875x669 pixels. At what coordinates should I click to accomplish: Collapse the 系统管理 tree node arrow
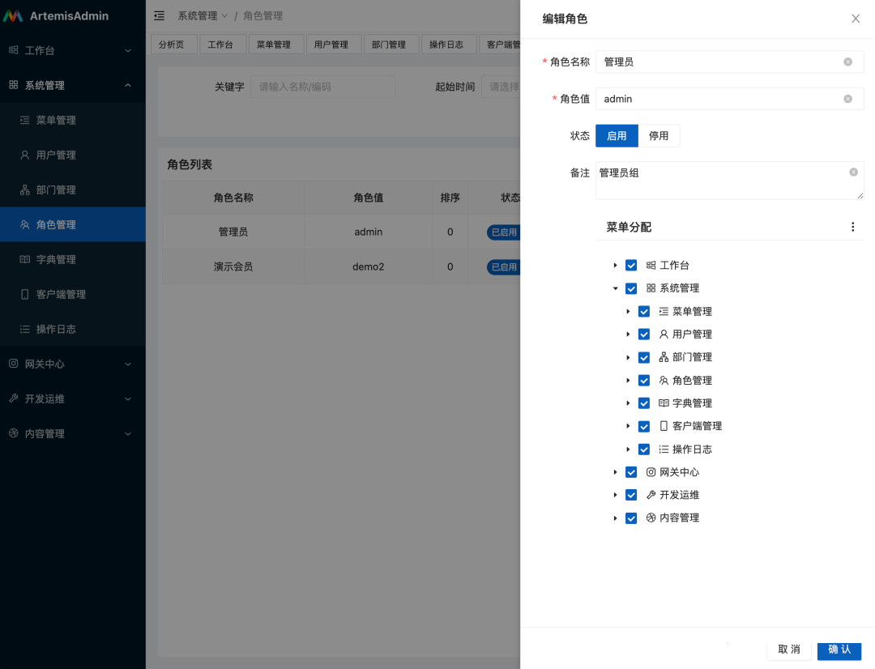click(616, 288)
